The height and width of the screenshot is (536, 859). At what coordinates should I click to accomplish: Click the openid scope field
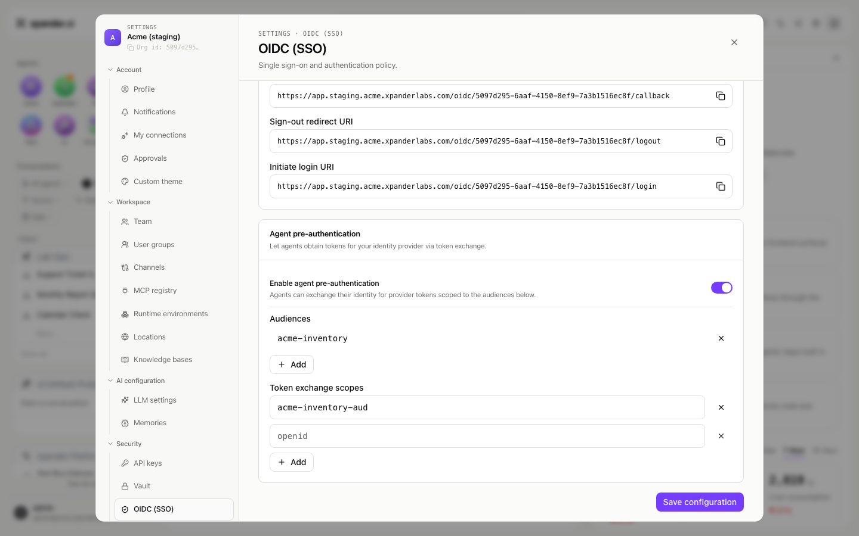click(487, 436)
